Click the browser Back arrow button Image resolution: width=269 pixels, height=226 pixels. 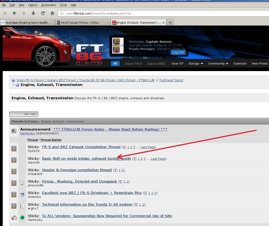[14, 13]
